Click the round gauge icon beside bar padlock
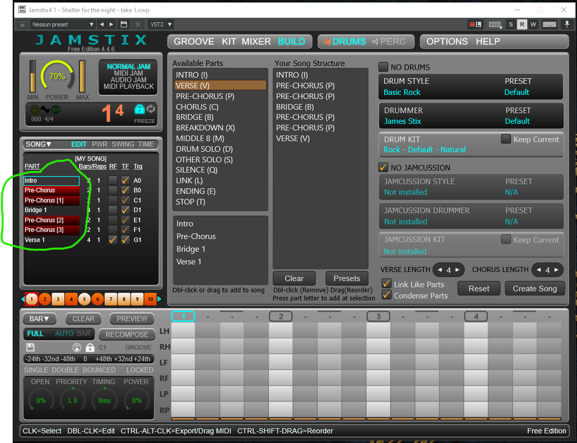 (77, 347)
